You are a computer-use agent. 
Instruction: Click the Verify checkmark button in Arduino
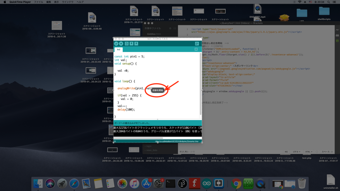(116, 44)
